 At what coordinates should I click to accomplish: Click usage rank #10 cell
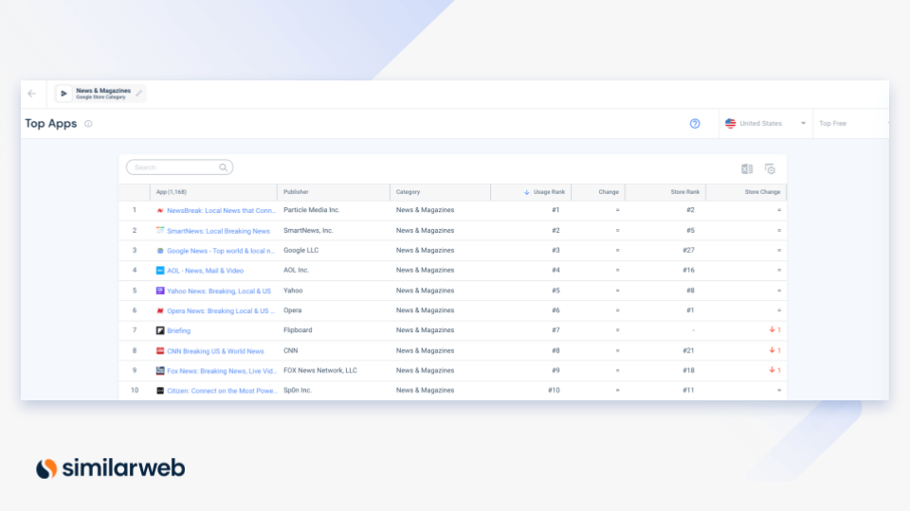point(554,390)
